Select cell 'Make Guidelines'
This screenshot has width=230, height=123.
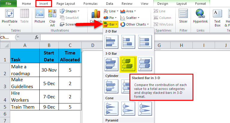[x=25, y=83]
